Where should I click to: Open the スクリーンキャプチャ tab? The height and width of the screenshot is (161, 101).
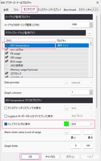[x=85, y=10]
